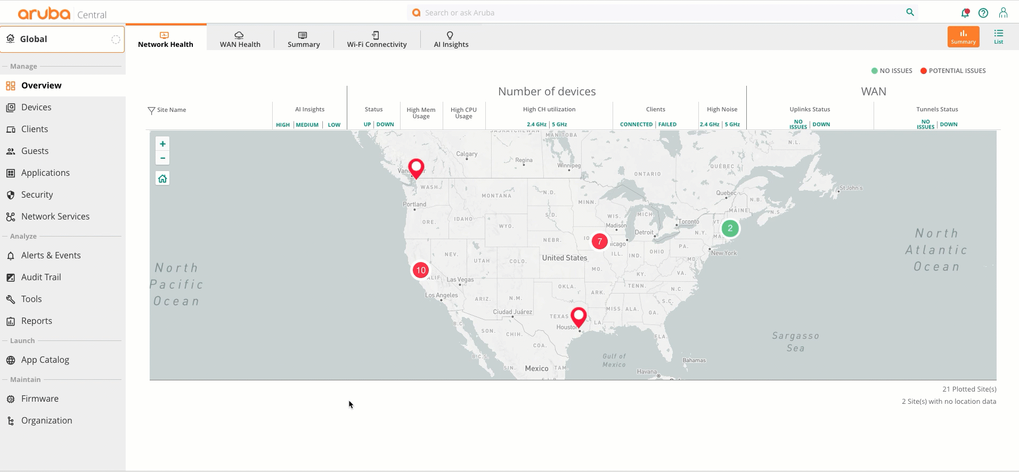Open Applications in the sidebar
The image size is (1019, 472).
[63, 173]
